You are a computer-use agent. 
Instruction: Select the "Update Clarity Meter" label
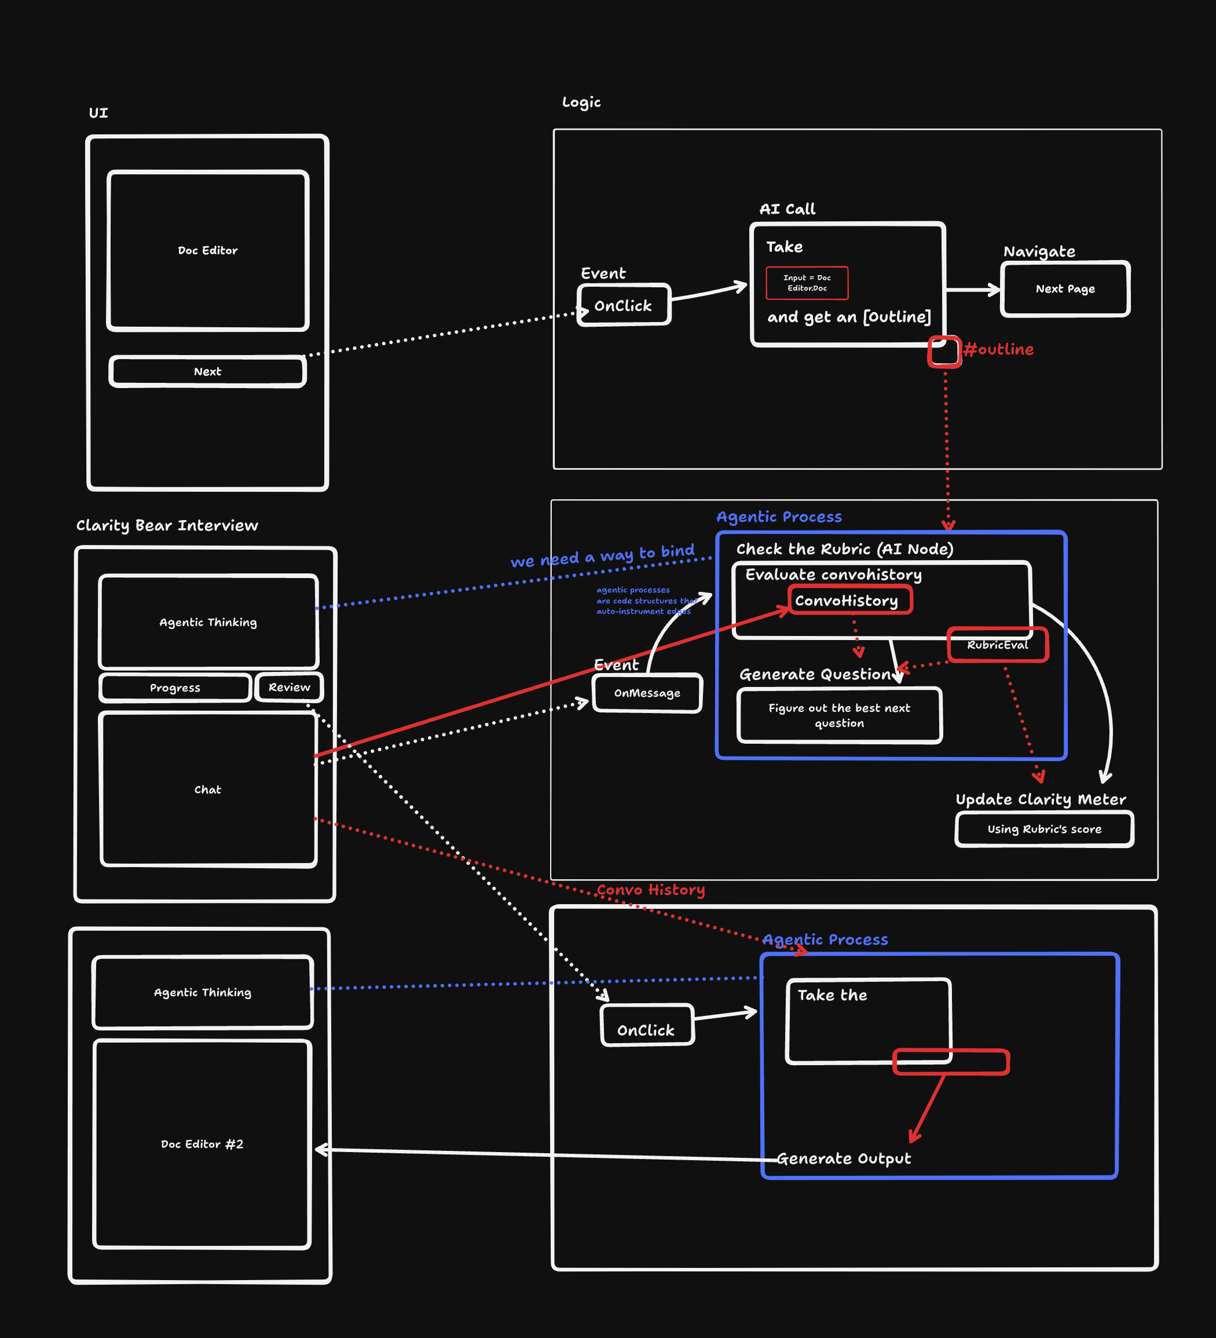point(1041,799)
